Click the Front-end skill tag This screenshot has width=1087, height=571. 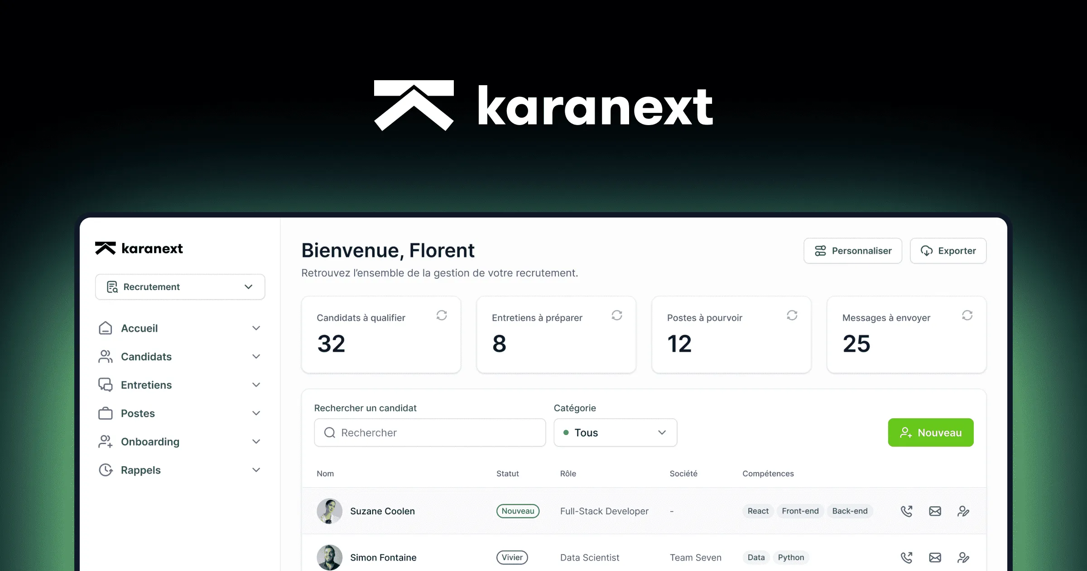pyautogui.click(x=800, y=511)
